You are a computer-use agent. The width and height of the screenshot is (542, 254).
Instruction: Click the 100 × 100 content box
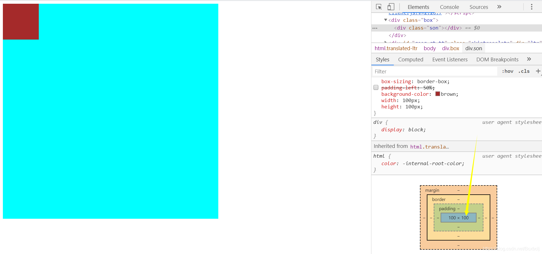458,218
